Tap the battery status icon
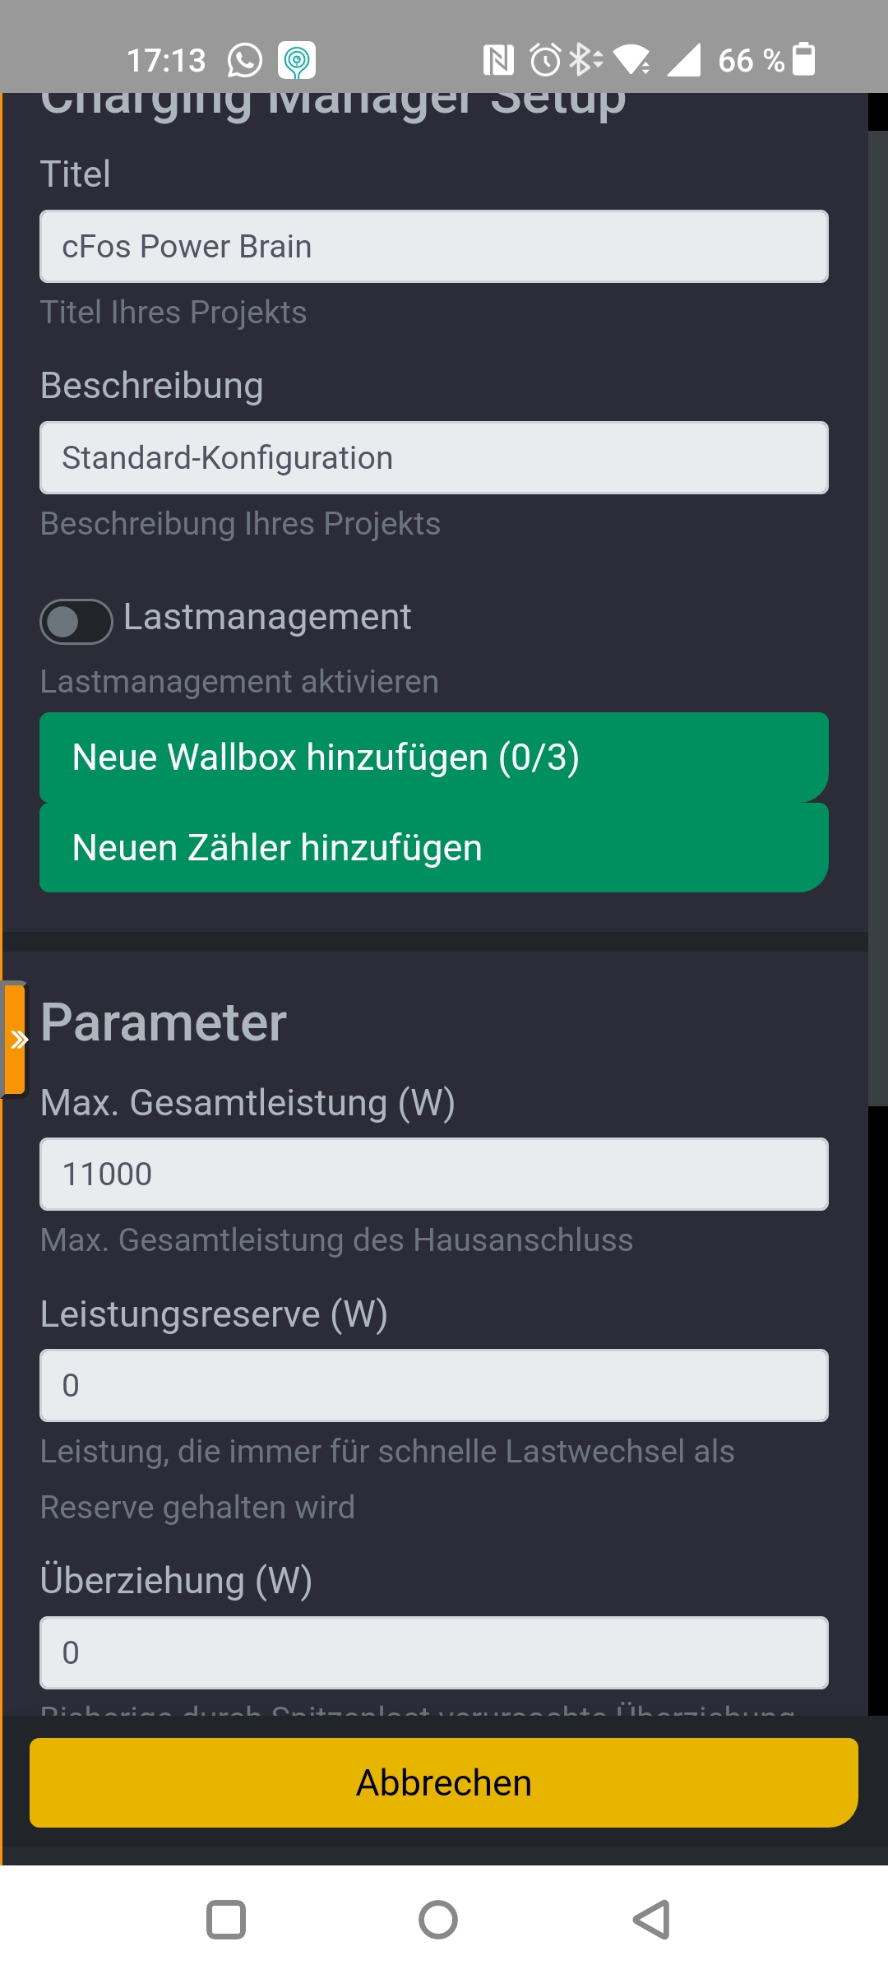This screenshot has height=1974, width=888. pos(803,59)
